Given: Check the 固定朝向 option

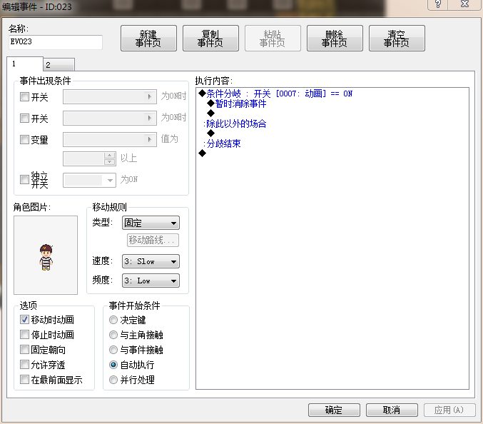Looking at the screenshot, I should pos(24,350).
